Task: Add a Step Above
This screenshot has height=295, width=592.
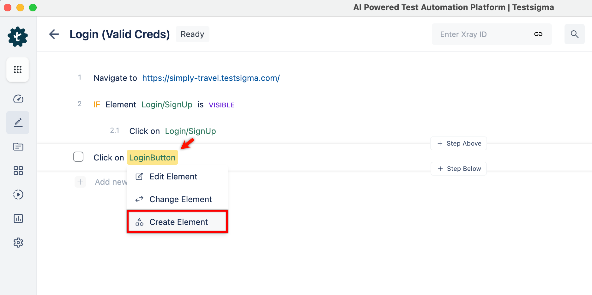Action: [459, 143]
